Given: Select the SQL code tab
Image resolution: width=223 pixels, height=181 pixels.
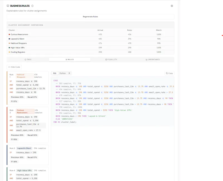Looking at the screenshot, I should point(55,73).
